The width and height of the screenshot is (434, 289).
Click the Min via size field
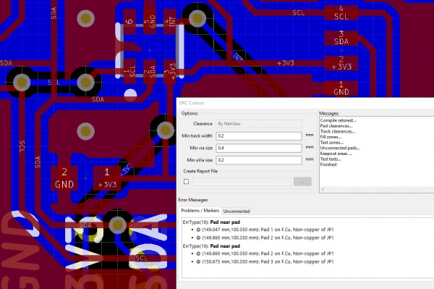259,148
